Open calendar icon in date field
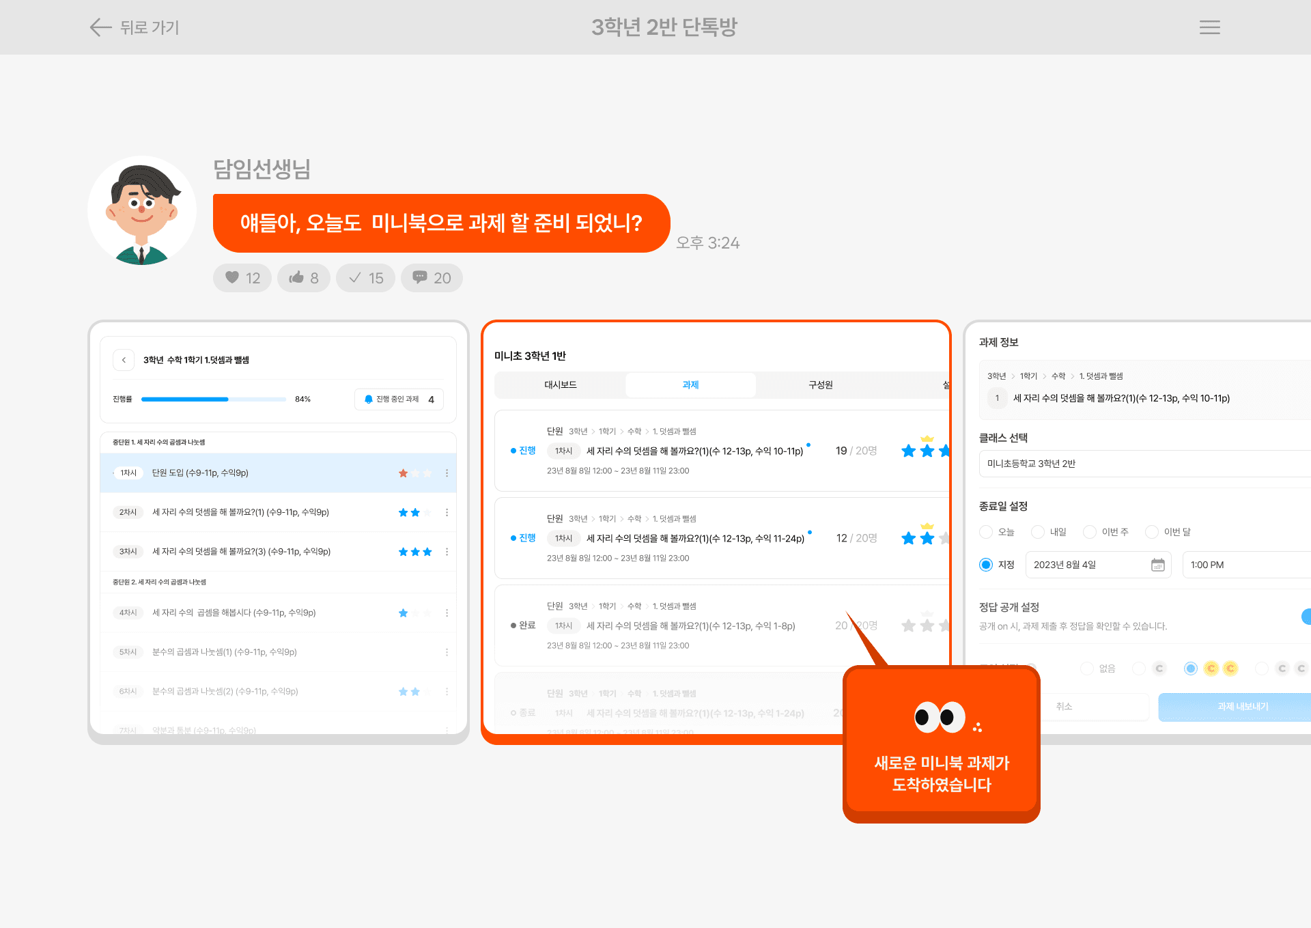 click(x=1158, y=565)
